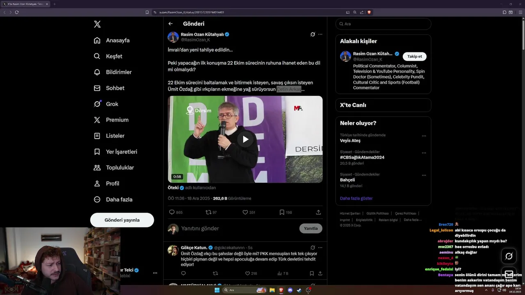Screen dimensions: 525x295
Task: Open Discord from the taskbar
Action: [x=290, y=290]
